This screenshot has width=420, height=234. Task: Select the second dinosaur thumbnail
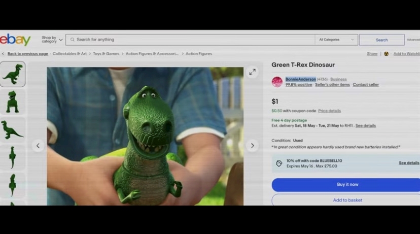(12, 102)
